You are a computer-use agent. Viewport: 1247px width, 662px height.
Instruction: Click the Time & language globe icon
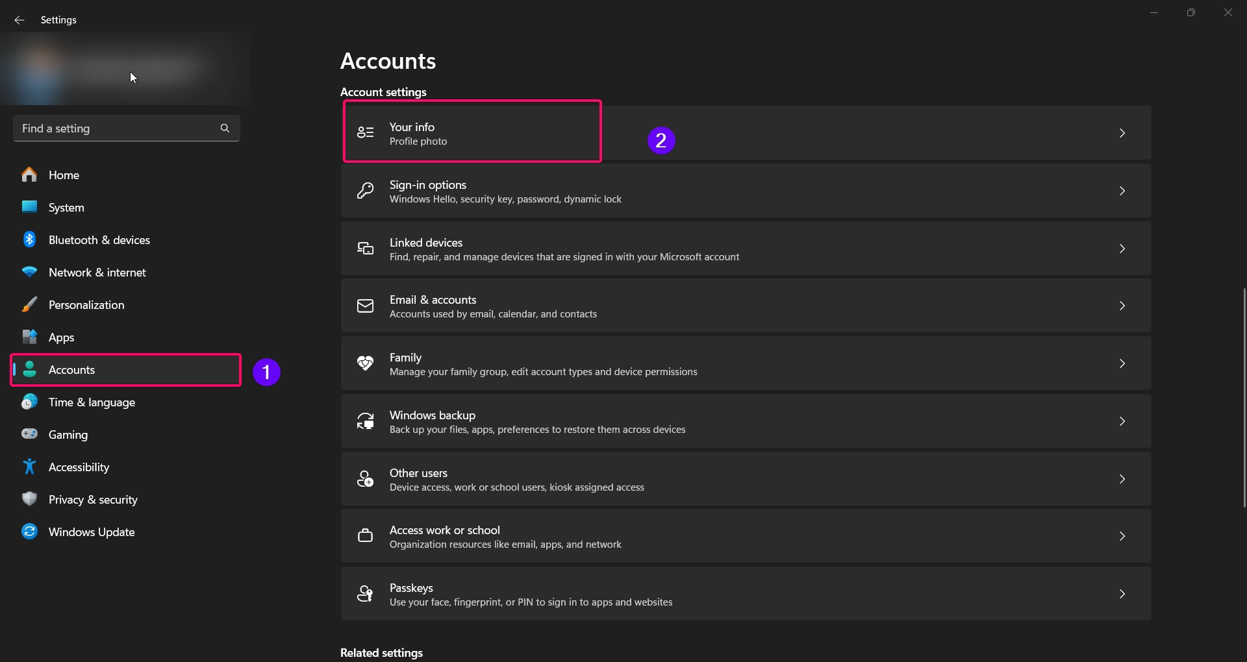click(29, 402)
